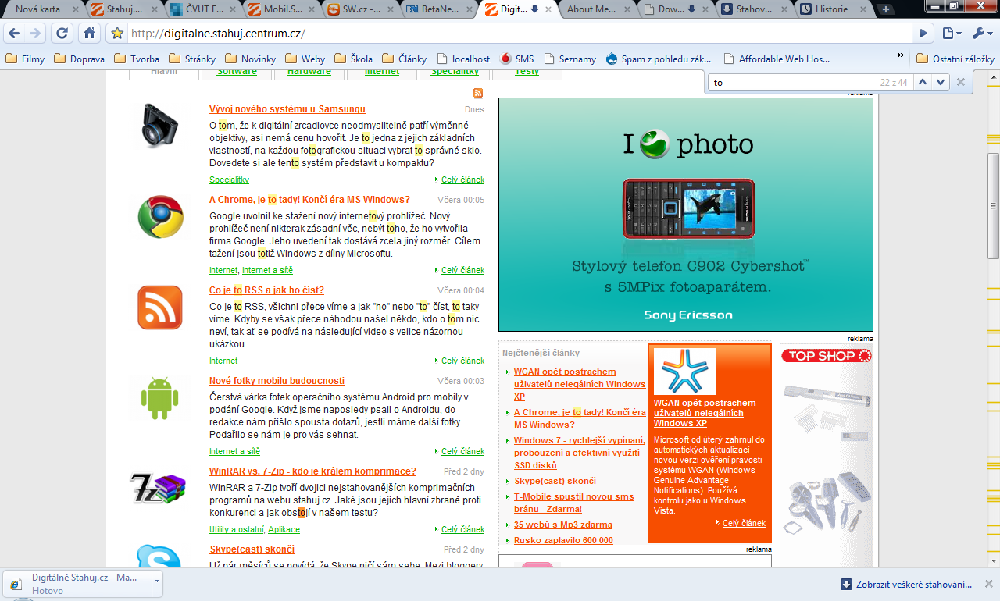Screen dimensions: 1000x601
Task: Open a new tab with the plus button
Action: coord(886,9)
